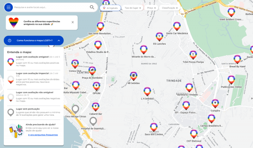Screen dimensions: 253x148
Task: Dismiss the 'Confira as diferentes experiências' banner
Action: click(73, 22)
